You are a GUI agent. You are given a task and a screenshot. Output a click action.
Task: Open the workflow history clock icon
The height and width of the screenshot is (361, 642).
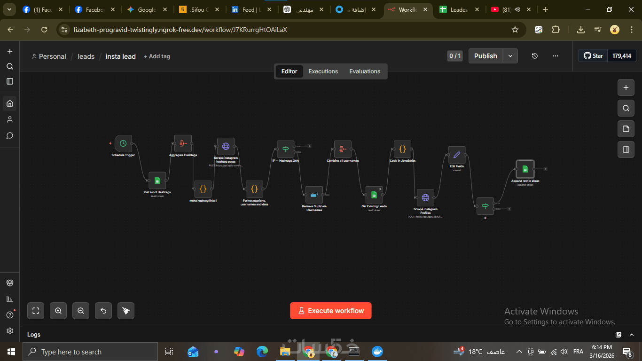point(535,56)
